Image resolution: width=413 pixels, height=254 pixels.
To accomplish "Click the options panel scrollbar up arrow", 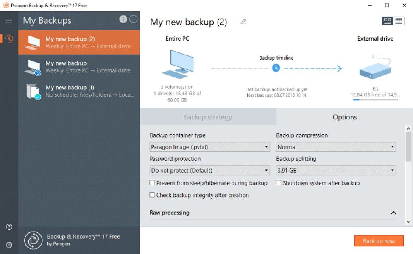I will (x=408, y=129).
